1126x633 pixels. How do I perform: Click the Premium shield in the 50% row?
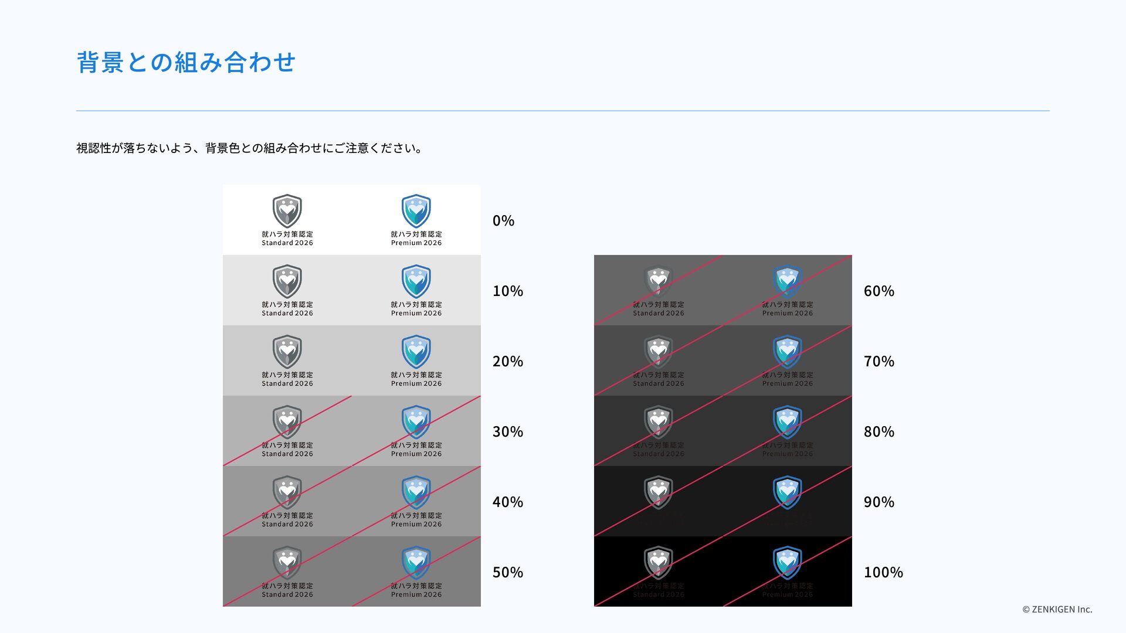point(416,563)
